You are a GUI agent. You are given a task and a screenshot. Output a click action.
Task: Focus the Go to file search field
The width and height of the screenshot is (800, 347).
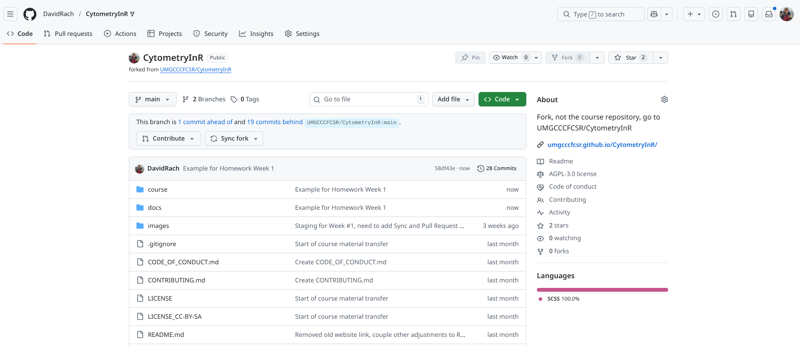point(368,99)
